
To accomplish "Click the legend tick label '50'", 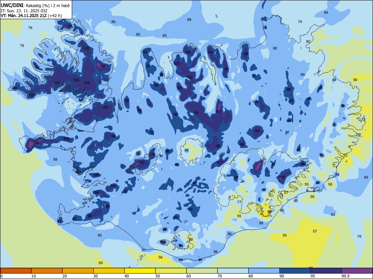I will pos(158,276).
